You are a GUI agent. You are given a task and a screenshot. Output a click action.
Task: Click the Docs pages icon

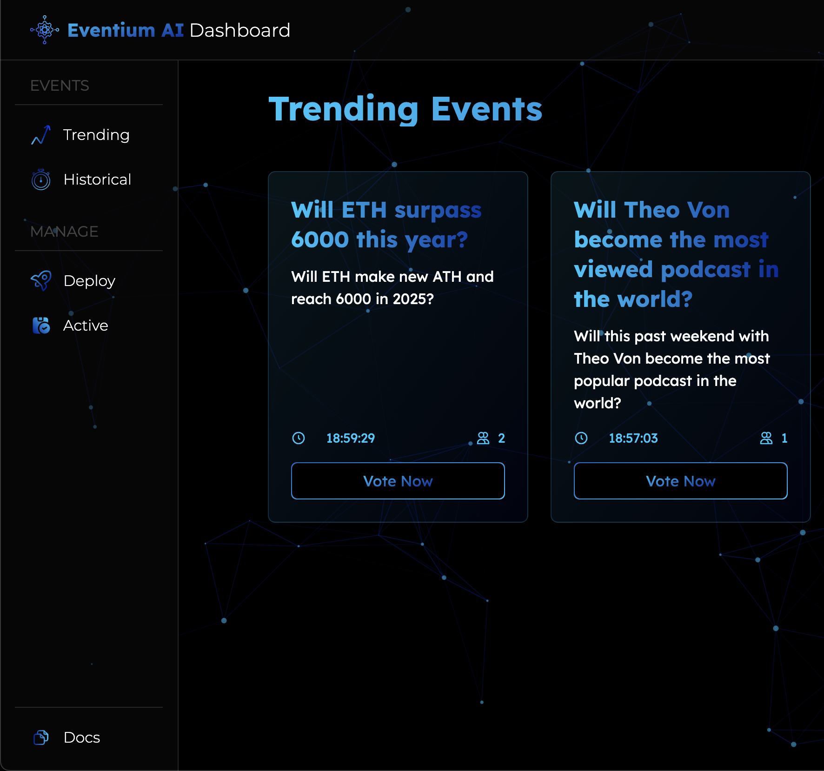pyautogui.click(x=41, y=738)
